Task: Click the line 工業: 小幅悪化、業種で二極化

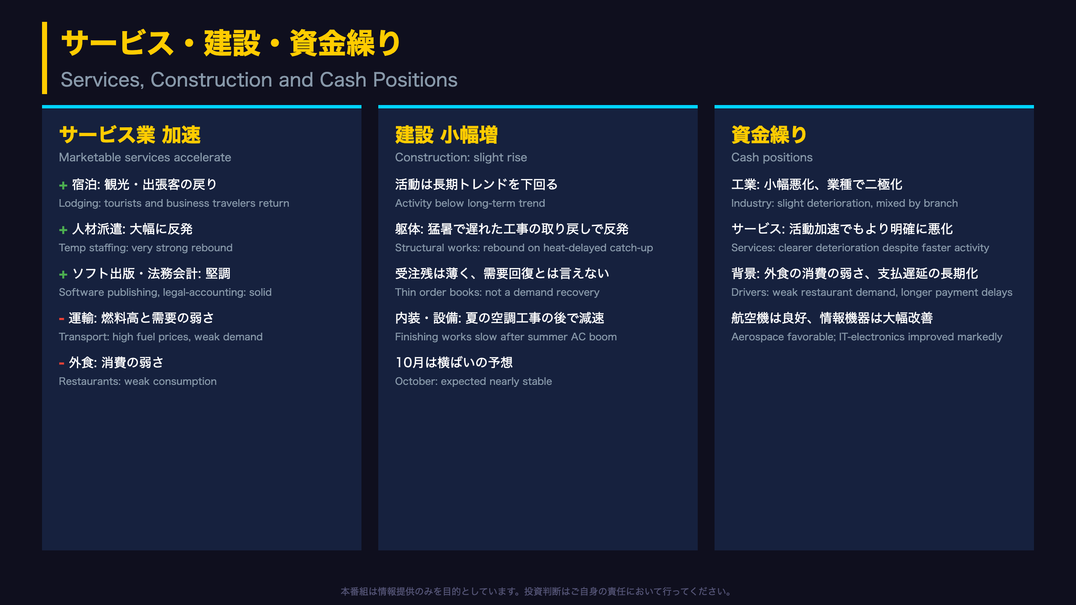Action: pos(817,184)
